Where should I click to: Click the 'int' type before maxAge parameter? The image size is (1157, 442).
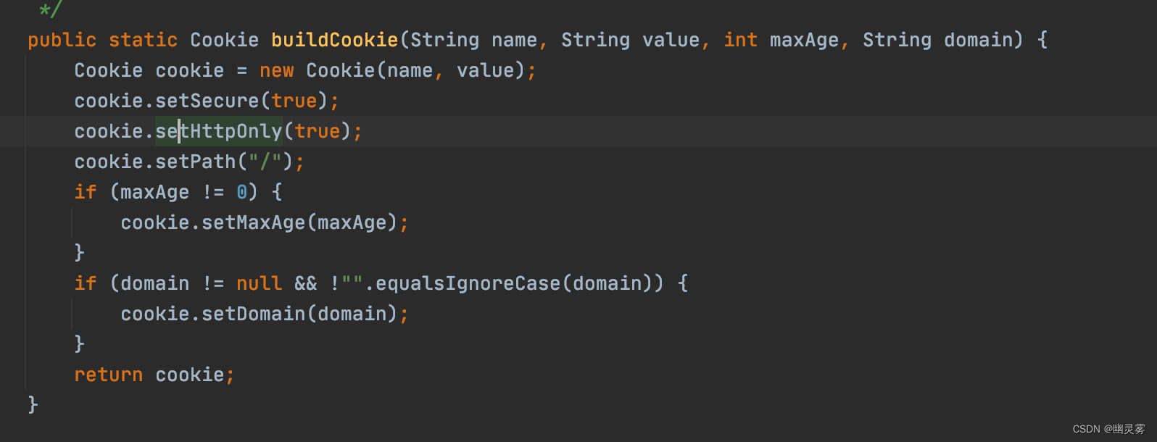tap(741, 40)
